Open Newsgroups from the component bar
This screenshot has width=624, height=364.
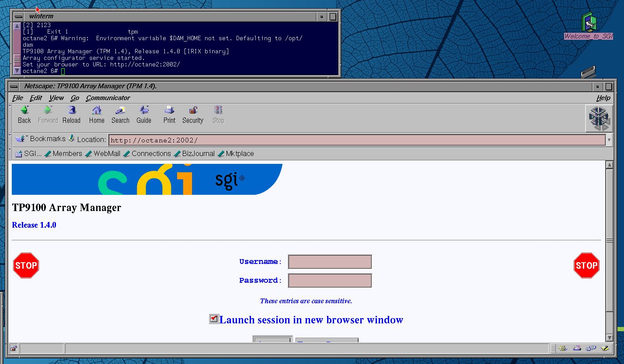click(x=591, y=348)
